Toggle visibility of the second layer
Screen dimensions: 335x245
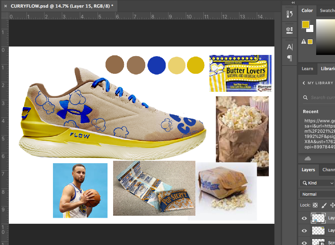tap(304, 231)
